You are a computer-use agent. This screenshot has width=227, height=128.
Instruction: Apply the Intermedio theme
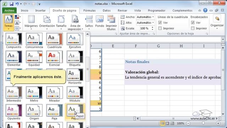pos(14,94)
